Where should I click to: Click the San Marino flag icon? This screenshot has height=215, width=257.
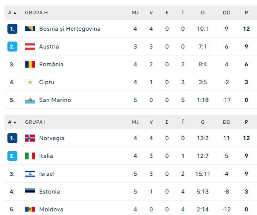pos(30,100)
